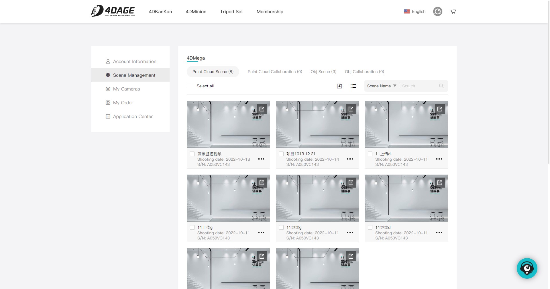Check the Select all checkbox
Image resolution: width=550 pixels, height=289 pixels.
[x=189, y=86]
